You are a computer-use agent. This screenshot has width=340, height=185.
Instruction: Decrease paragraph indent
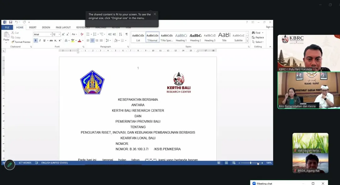click(110, 34)
